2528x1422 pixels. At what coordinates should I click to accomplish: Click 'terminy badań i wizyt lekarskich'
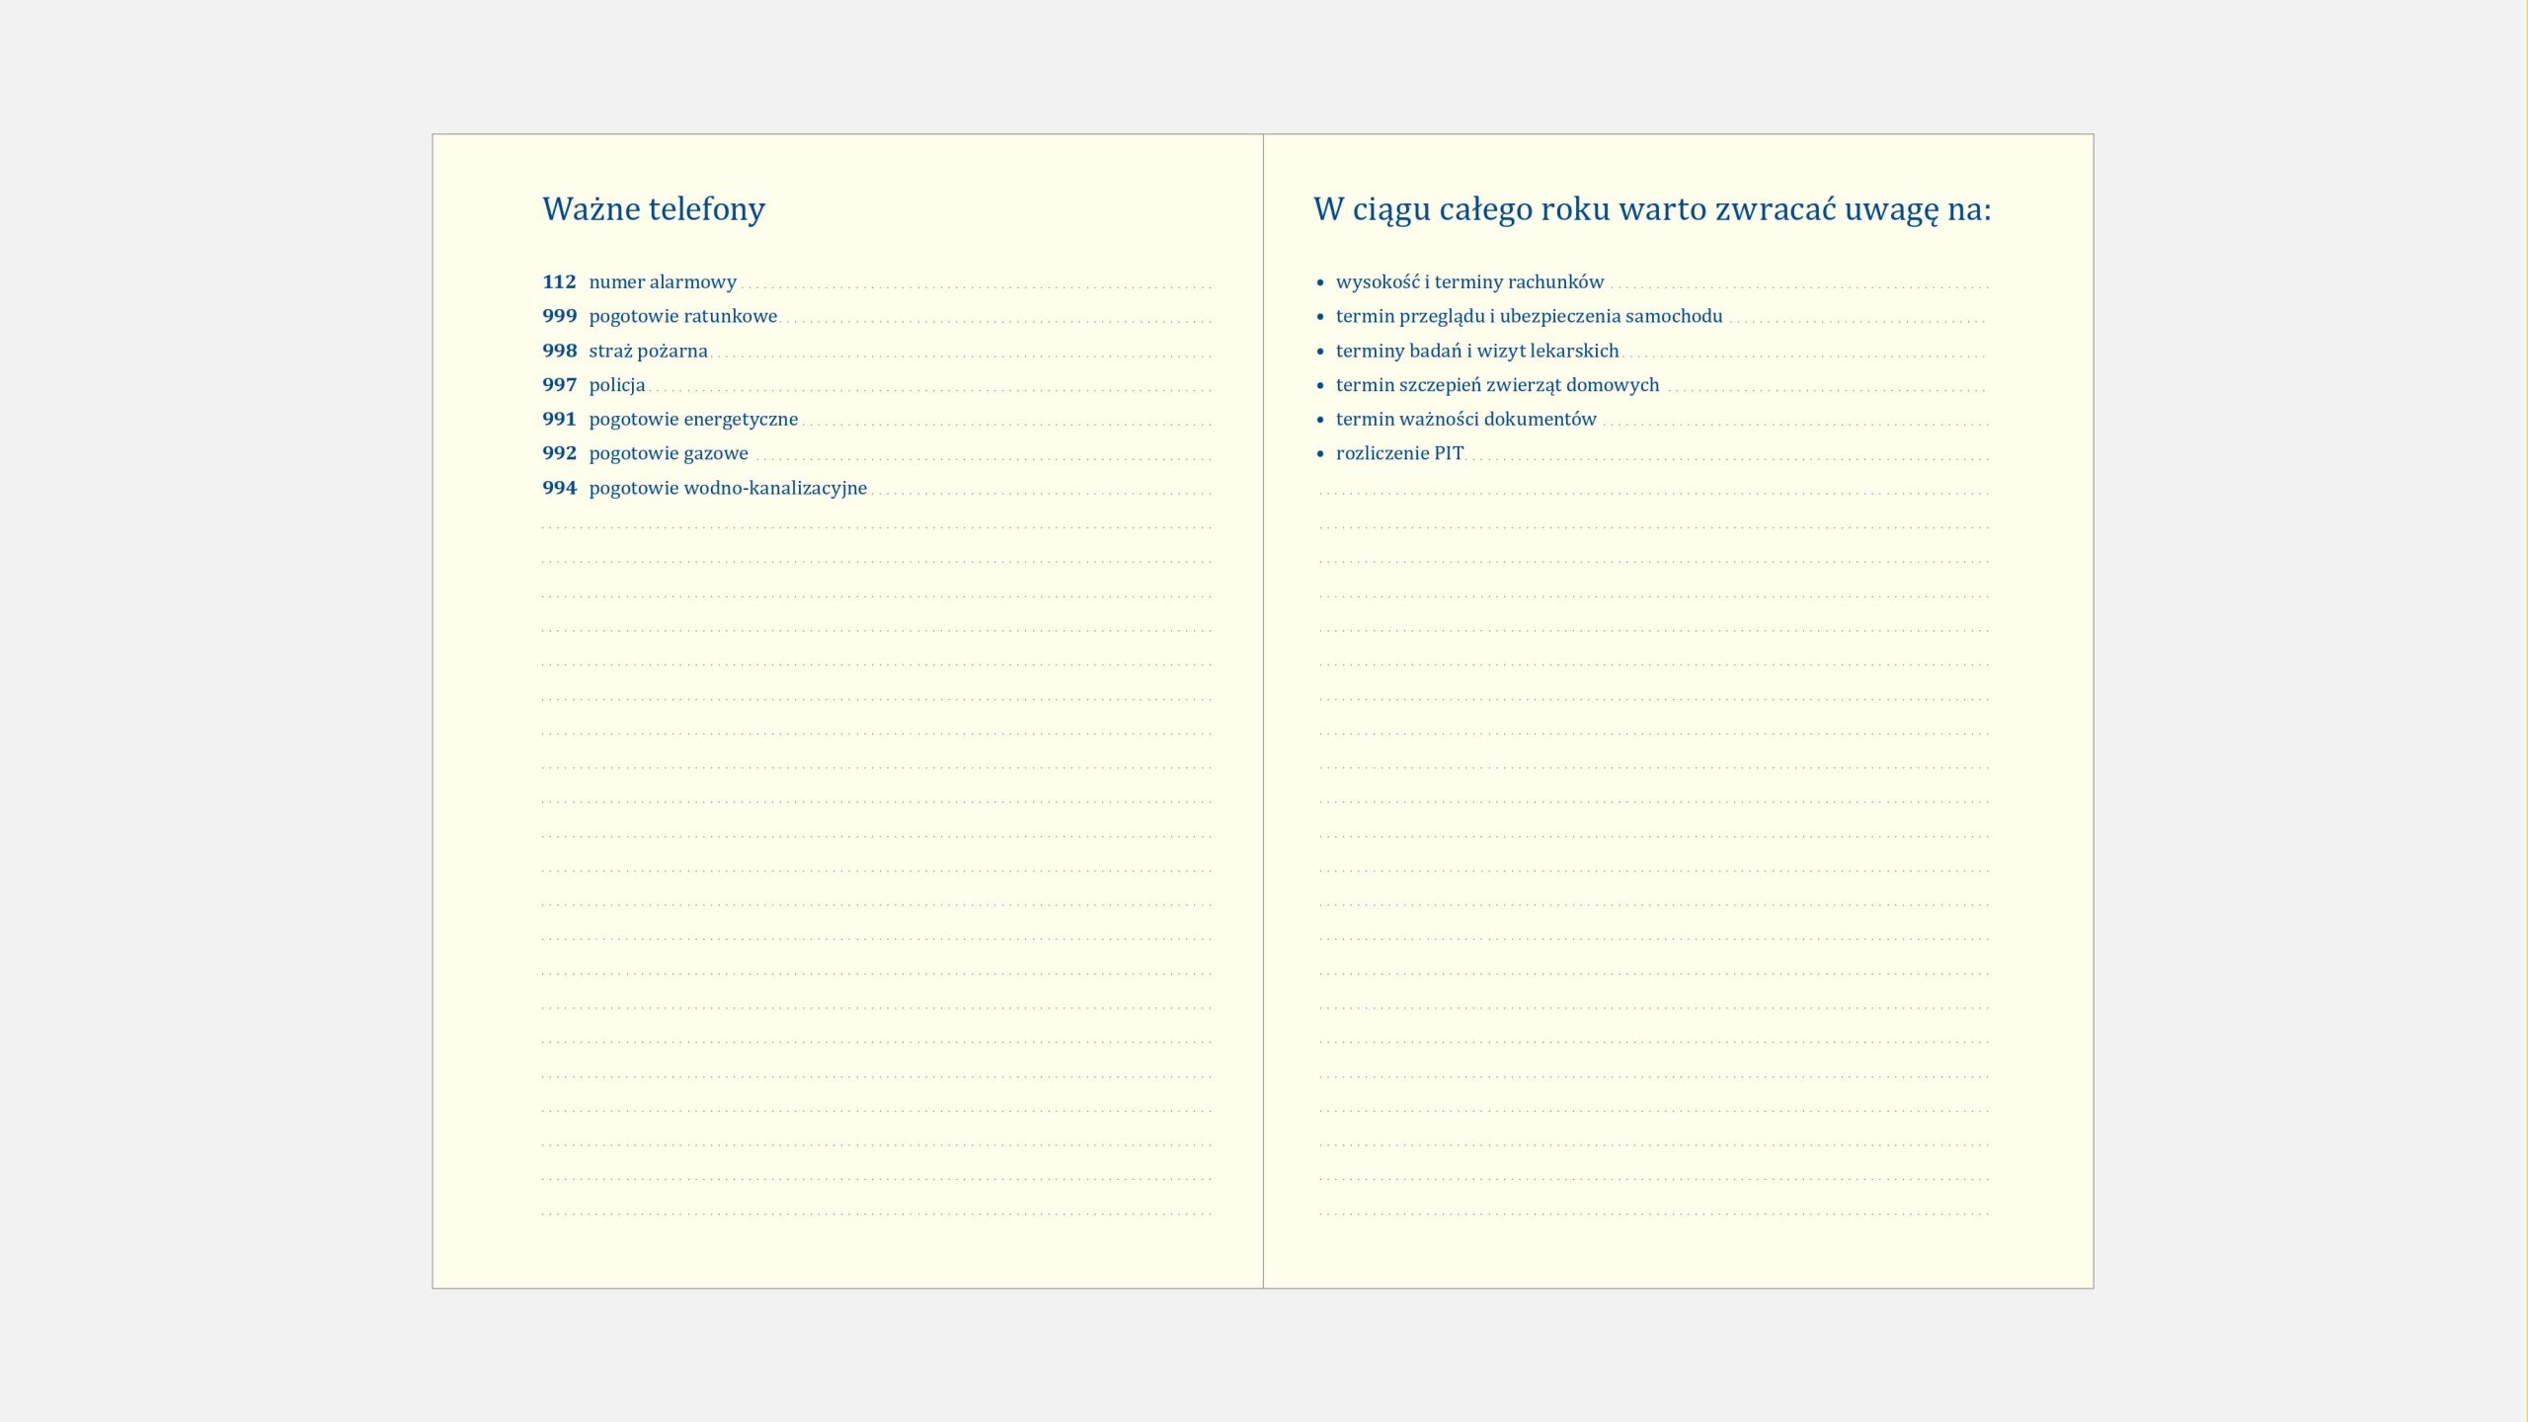click(x=1477, y=351)
